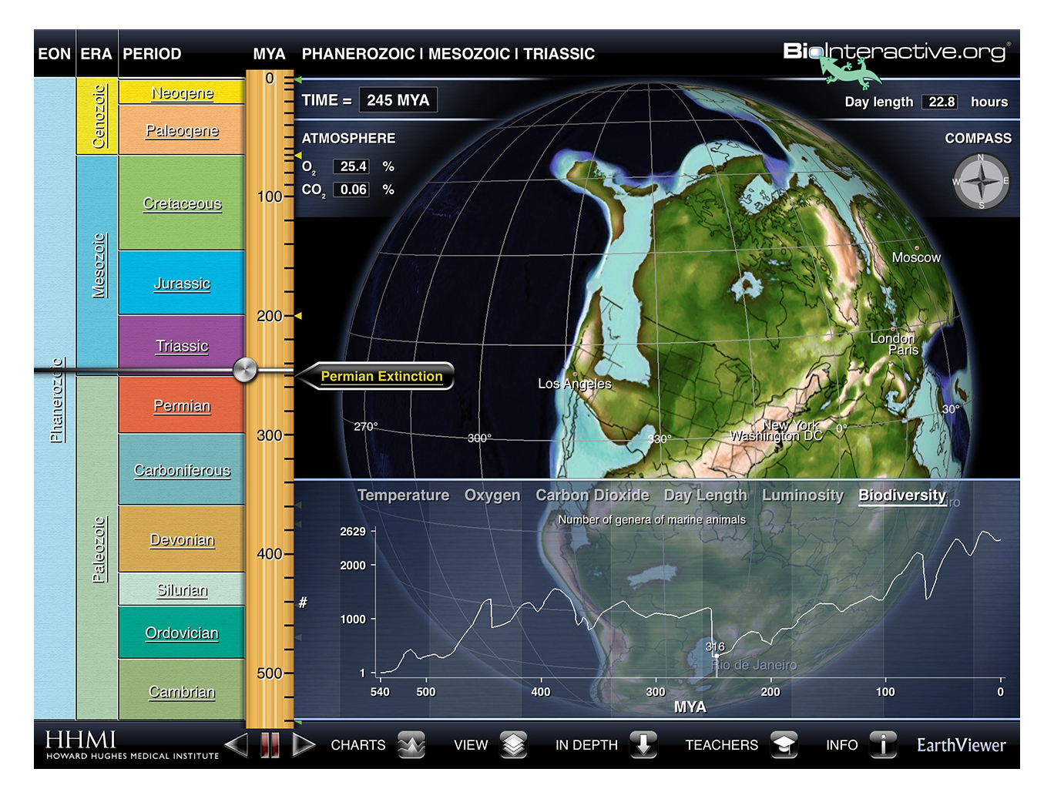Click the step-forward arrow playback icon
This screenshot has width=1054, height=799.
(x=304, y=745)
